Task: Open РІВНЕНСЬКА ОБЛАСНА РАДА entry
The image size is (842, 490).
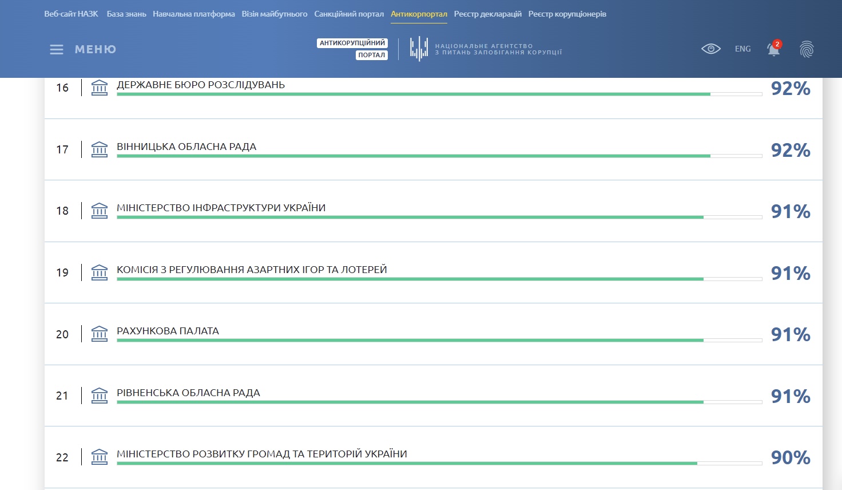Action: [189, 393]
